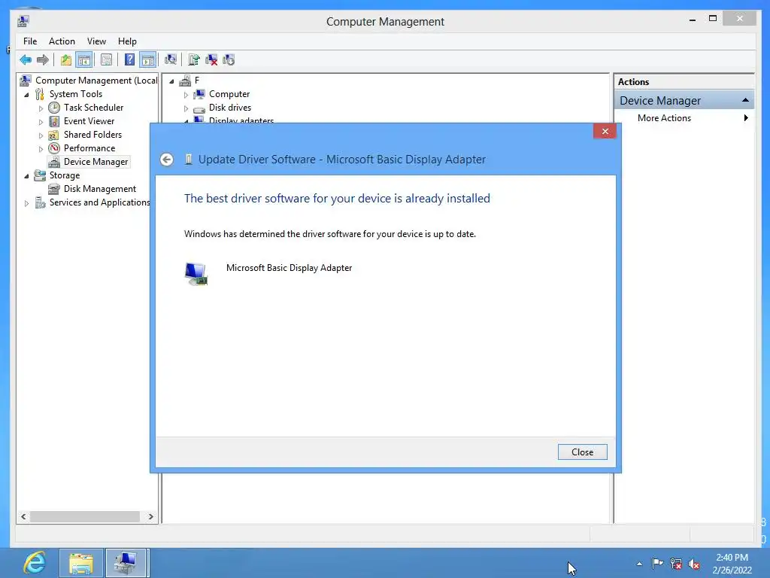
Task: Click the horizontal scrollbar thumb in tree pane
Action: 85,516
